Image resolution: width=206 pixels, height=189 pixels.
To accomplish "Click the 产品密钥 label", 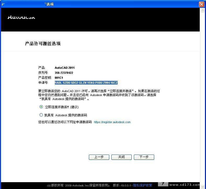I will click(45, 78).
